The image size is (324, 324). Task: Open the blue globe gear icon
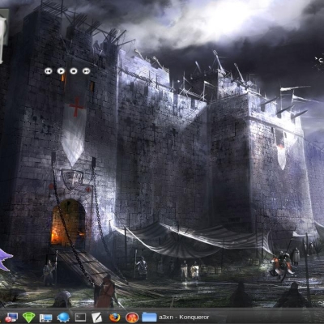click(x=63, y=318)
